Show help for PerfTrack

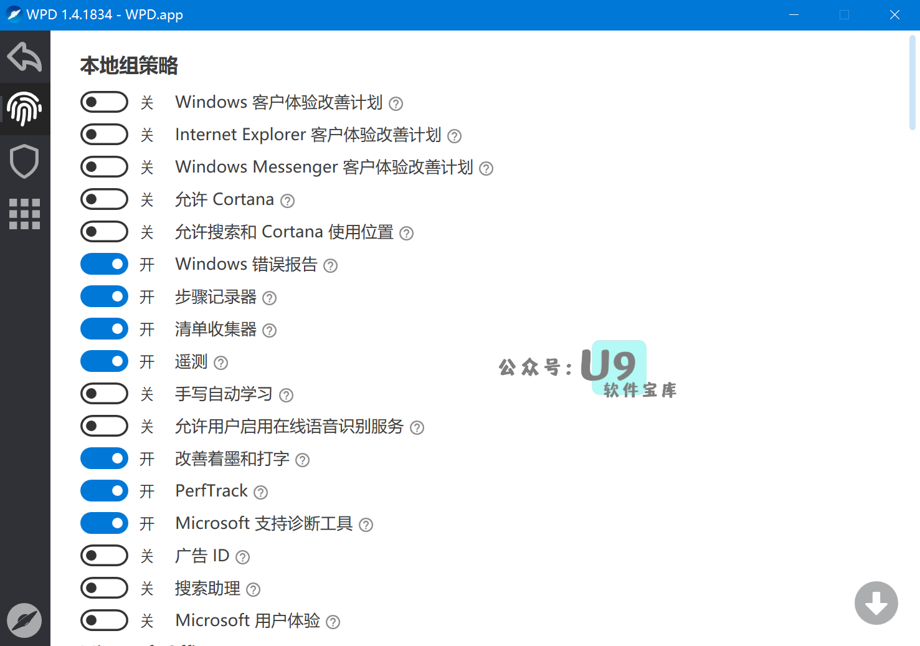point(261,492)
